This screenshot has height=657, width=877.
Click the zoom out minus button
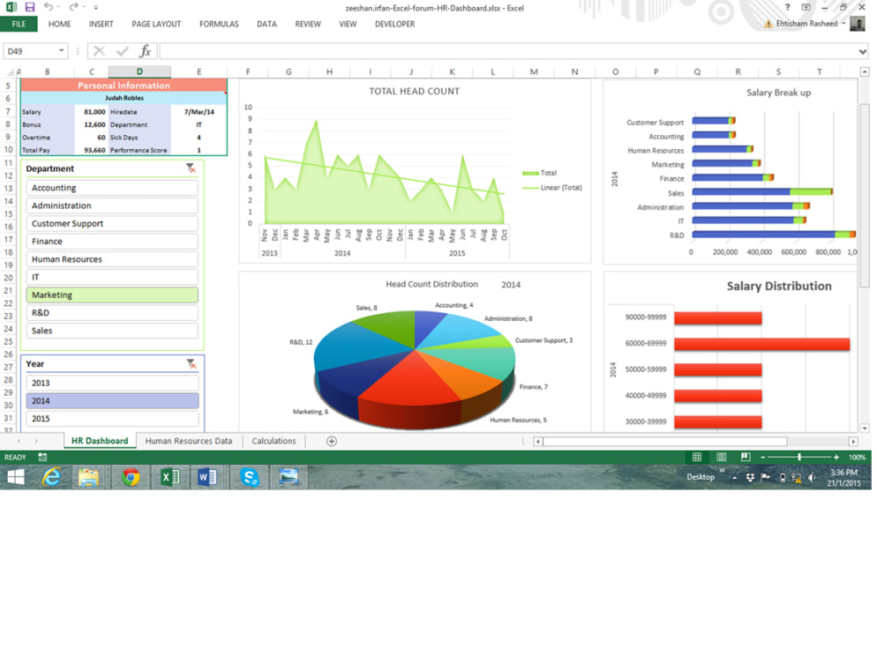(x=763, y=457)
